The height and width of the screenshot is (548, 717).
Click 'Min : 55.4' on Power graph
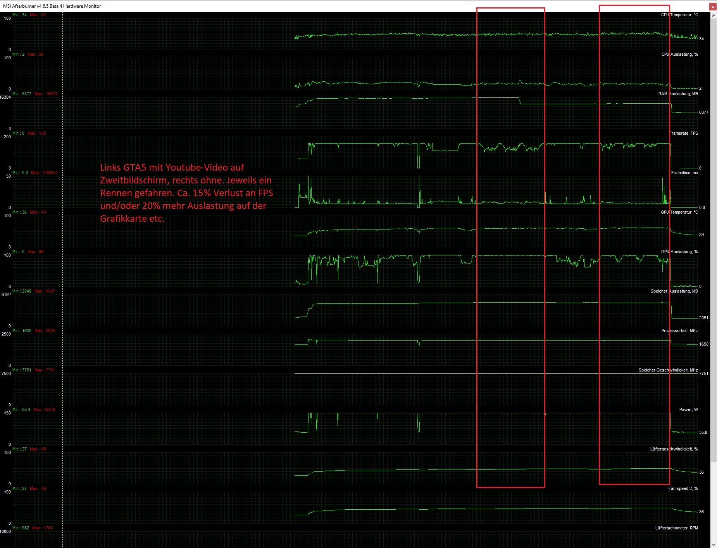(21, 409)
